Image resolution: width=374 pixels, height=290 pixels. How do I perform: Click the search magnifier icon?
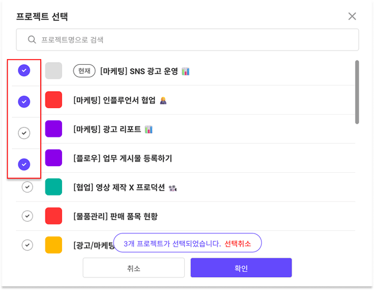pos(32,40)
